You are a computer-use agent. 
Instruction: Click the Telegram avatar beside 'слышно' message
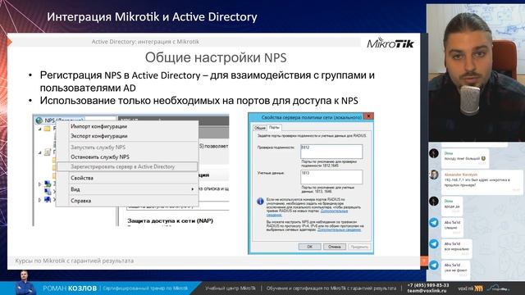(x=434, y=223)
